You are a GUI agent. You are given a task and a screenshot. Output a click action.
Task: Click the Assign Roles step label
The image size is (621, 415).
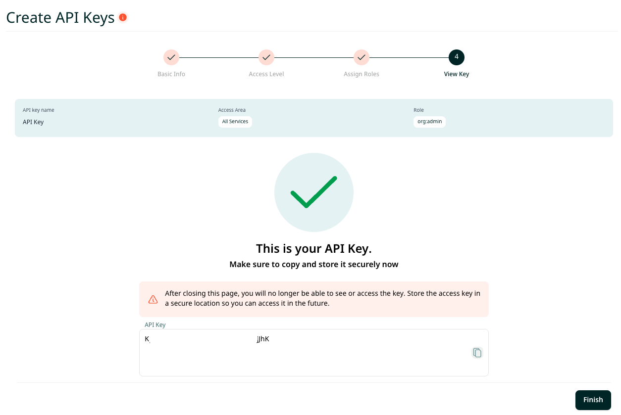(362, 74)
